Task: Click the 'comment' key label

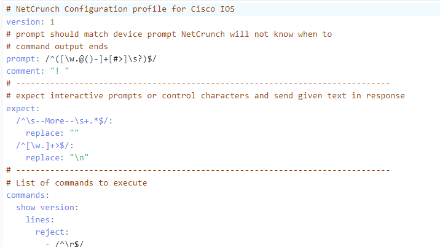Action: coord(23,71)
